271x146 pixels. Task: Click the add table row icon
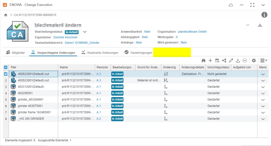coord(217,61)
